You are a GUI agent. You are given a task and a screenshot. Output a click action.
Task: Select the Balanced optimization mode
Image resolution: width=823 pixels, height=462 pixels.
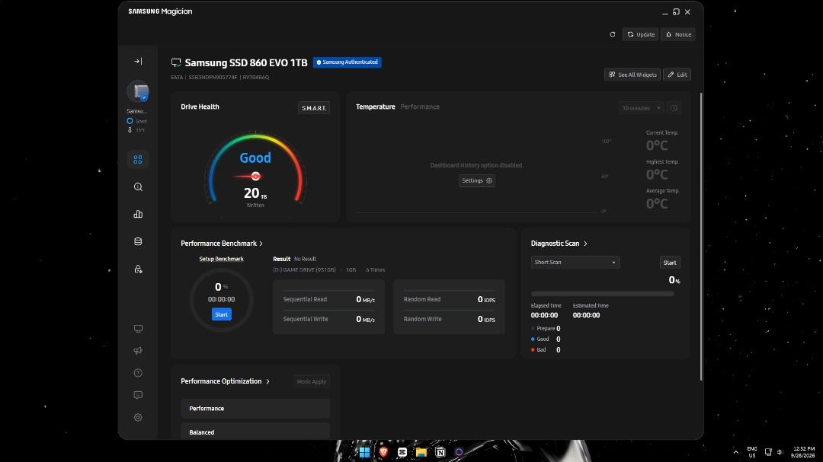click(255, 432)
